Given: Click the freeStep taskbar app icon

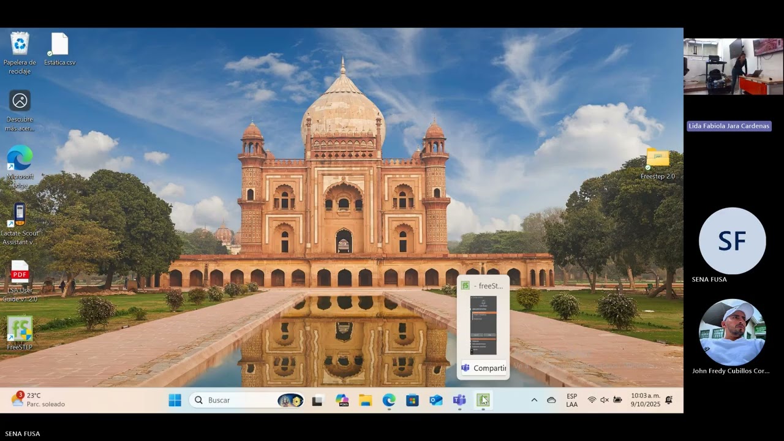Looking at the screenshot, I should click(x=483, y=401).
